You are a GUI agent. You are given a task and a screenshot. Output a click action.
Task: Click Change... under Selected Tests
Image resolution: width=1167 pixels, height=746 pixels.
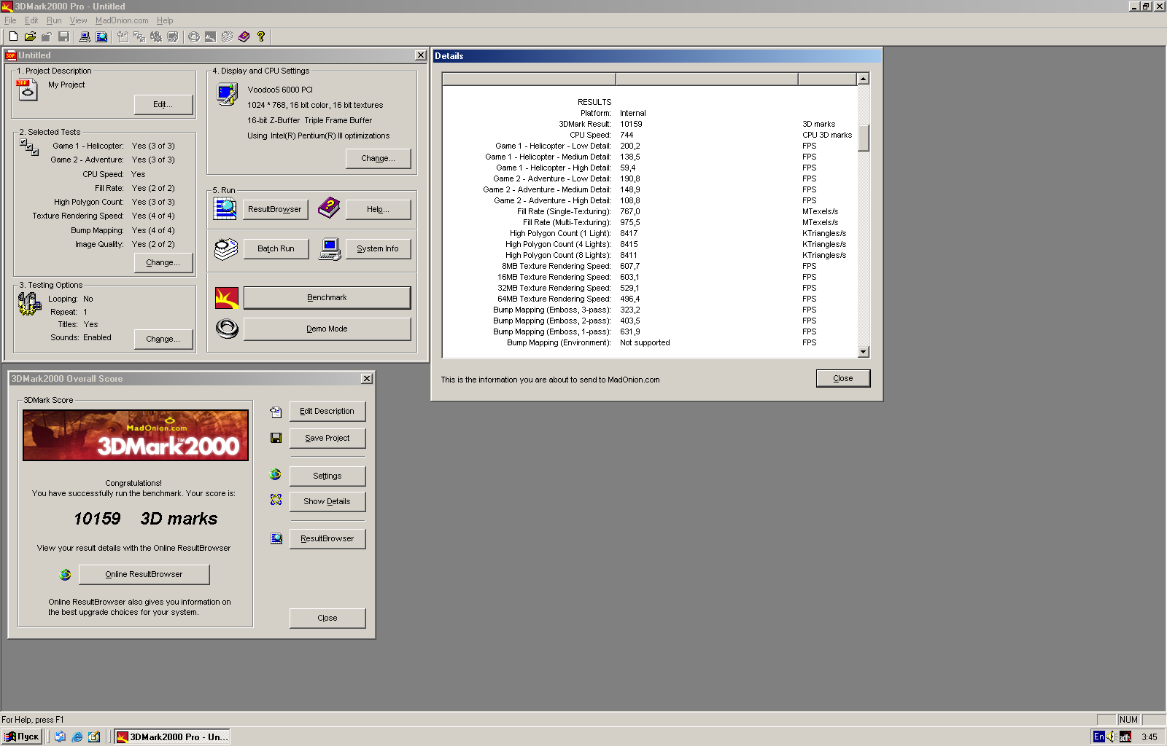163,263
